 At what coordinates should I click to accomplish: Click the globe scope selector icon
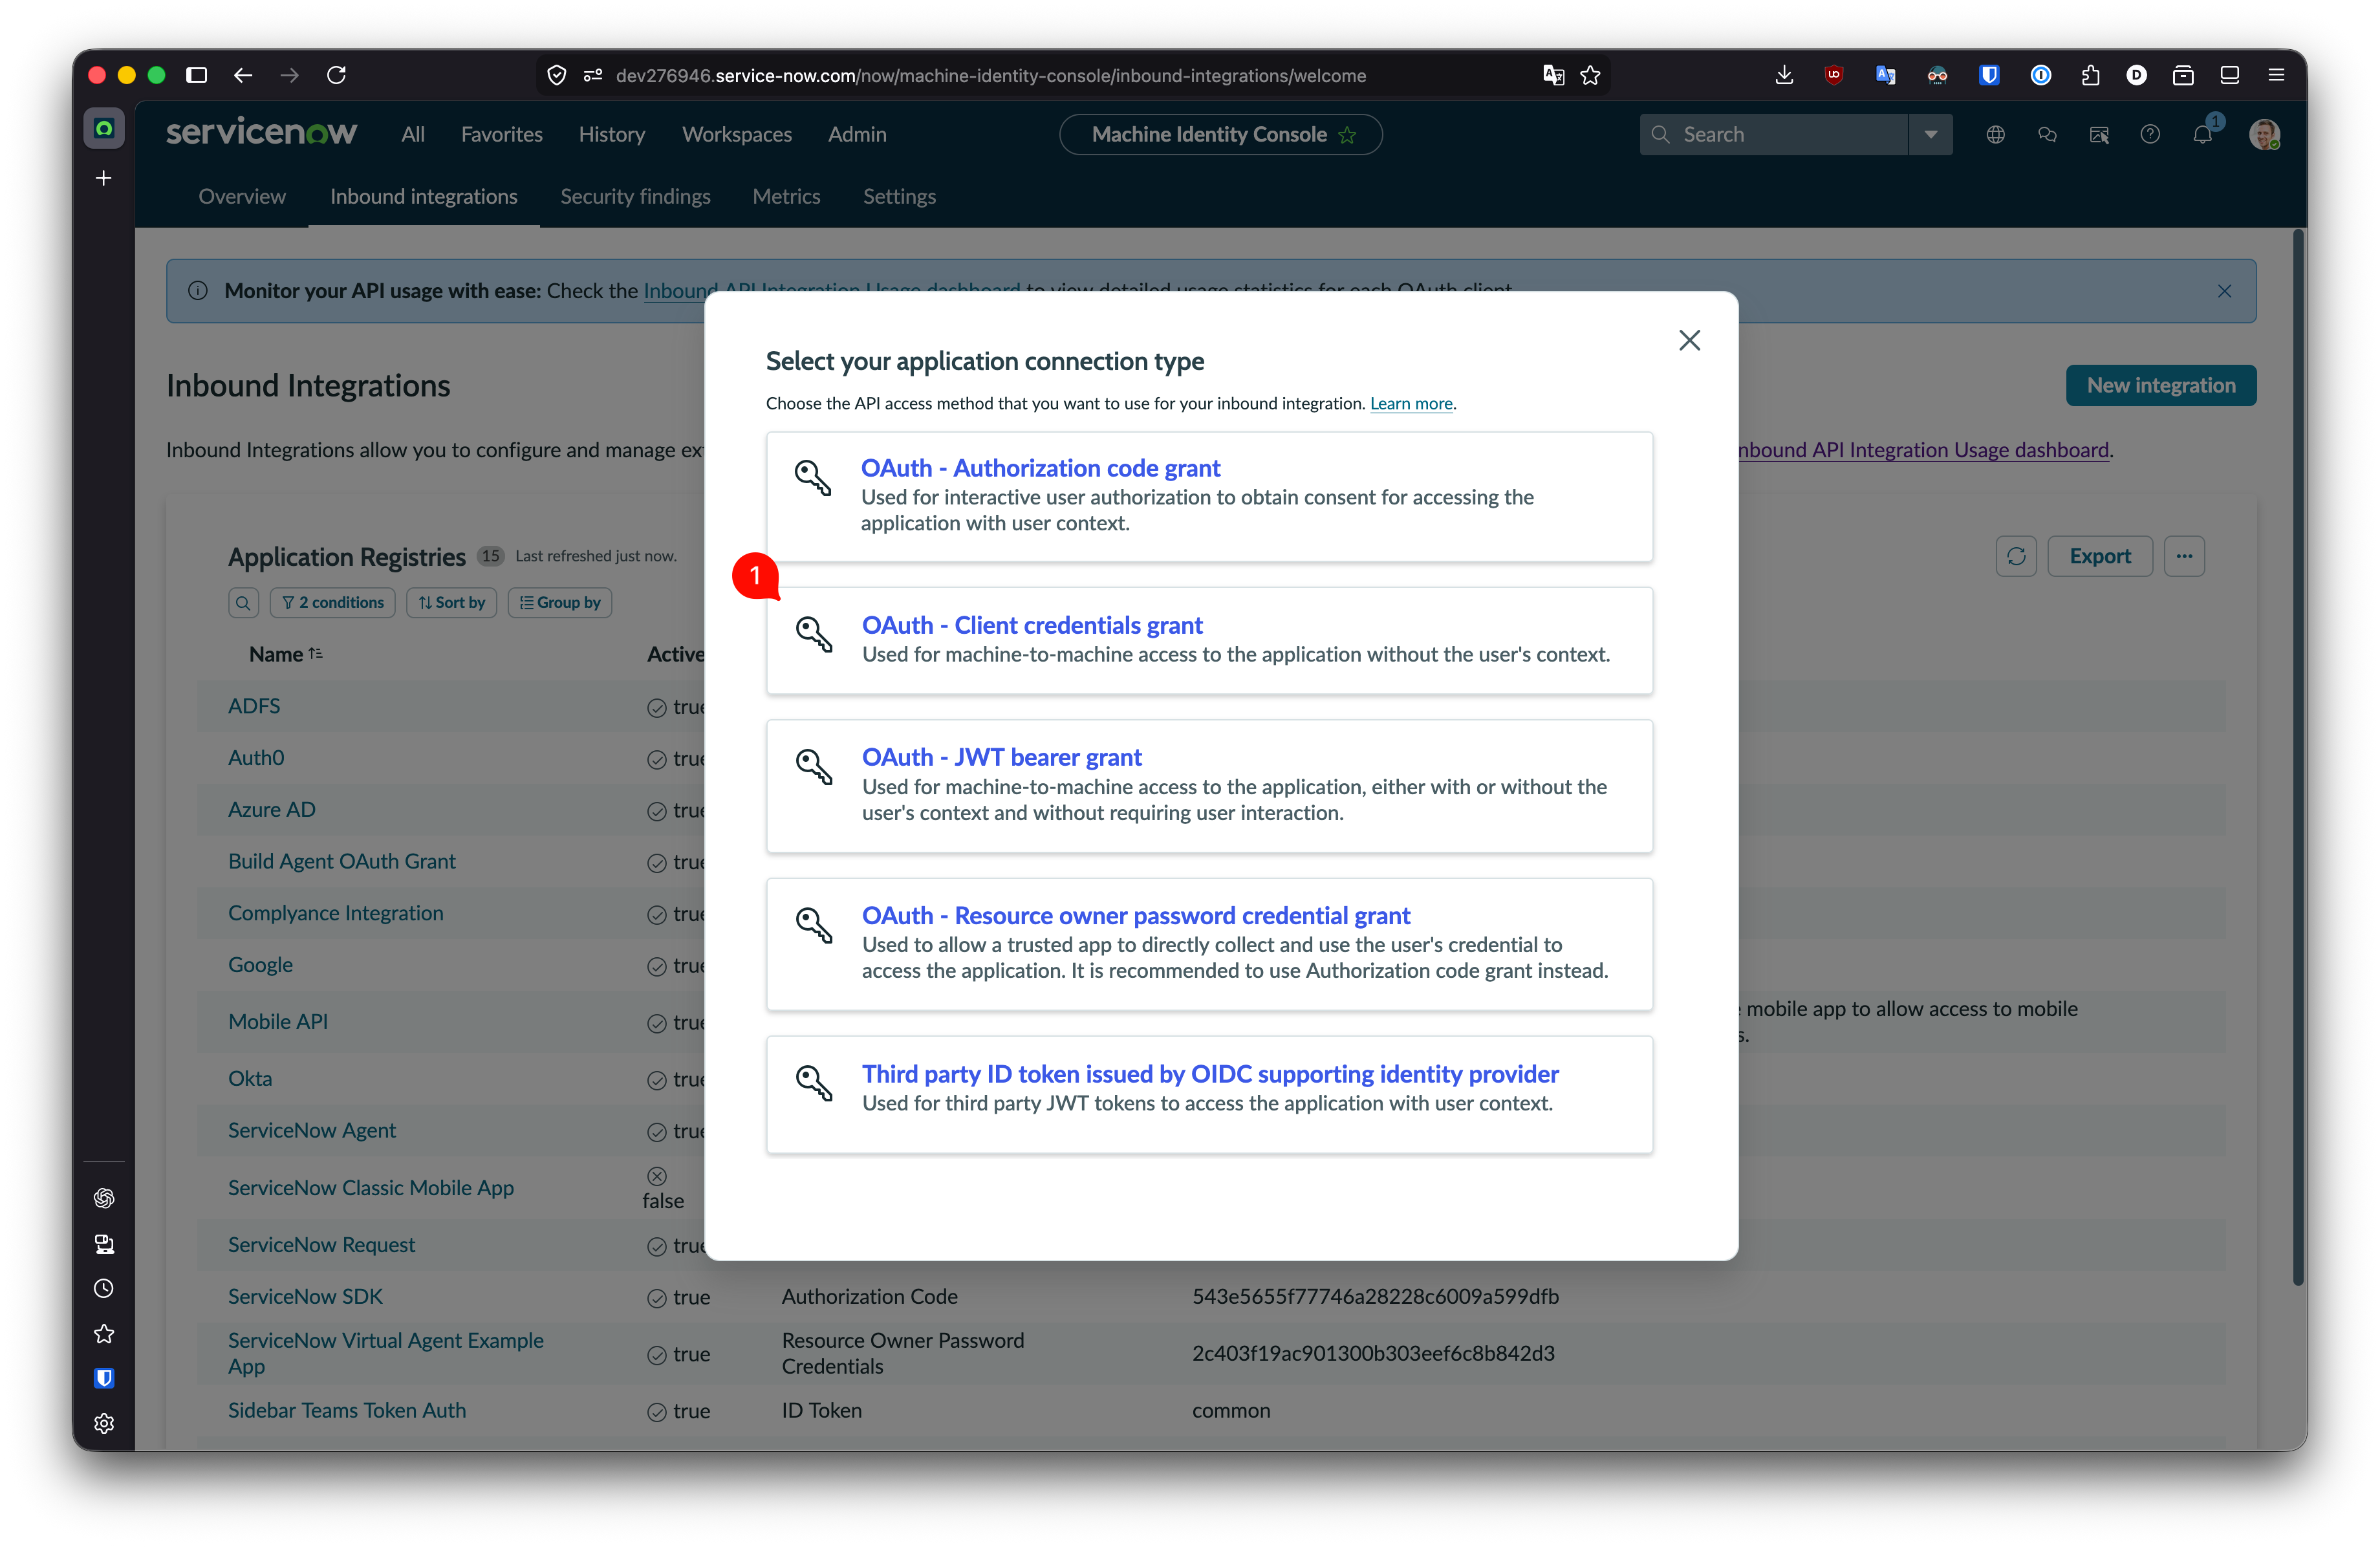coord(1995,134)
